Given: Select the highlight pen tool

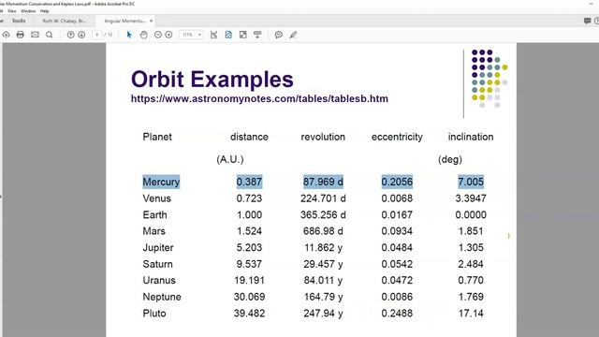Looking at the screenshot, I should [x=293, y=35].
